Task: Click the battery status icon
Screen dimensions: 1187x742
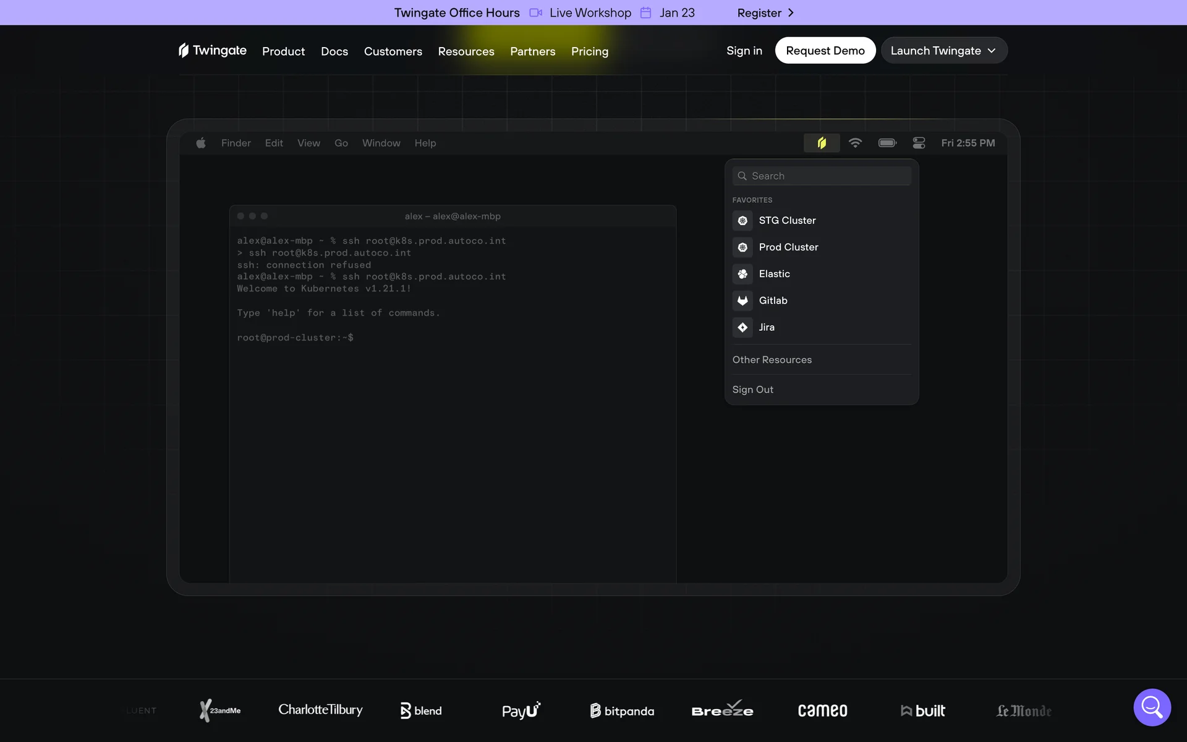Action: coord(887,143)
